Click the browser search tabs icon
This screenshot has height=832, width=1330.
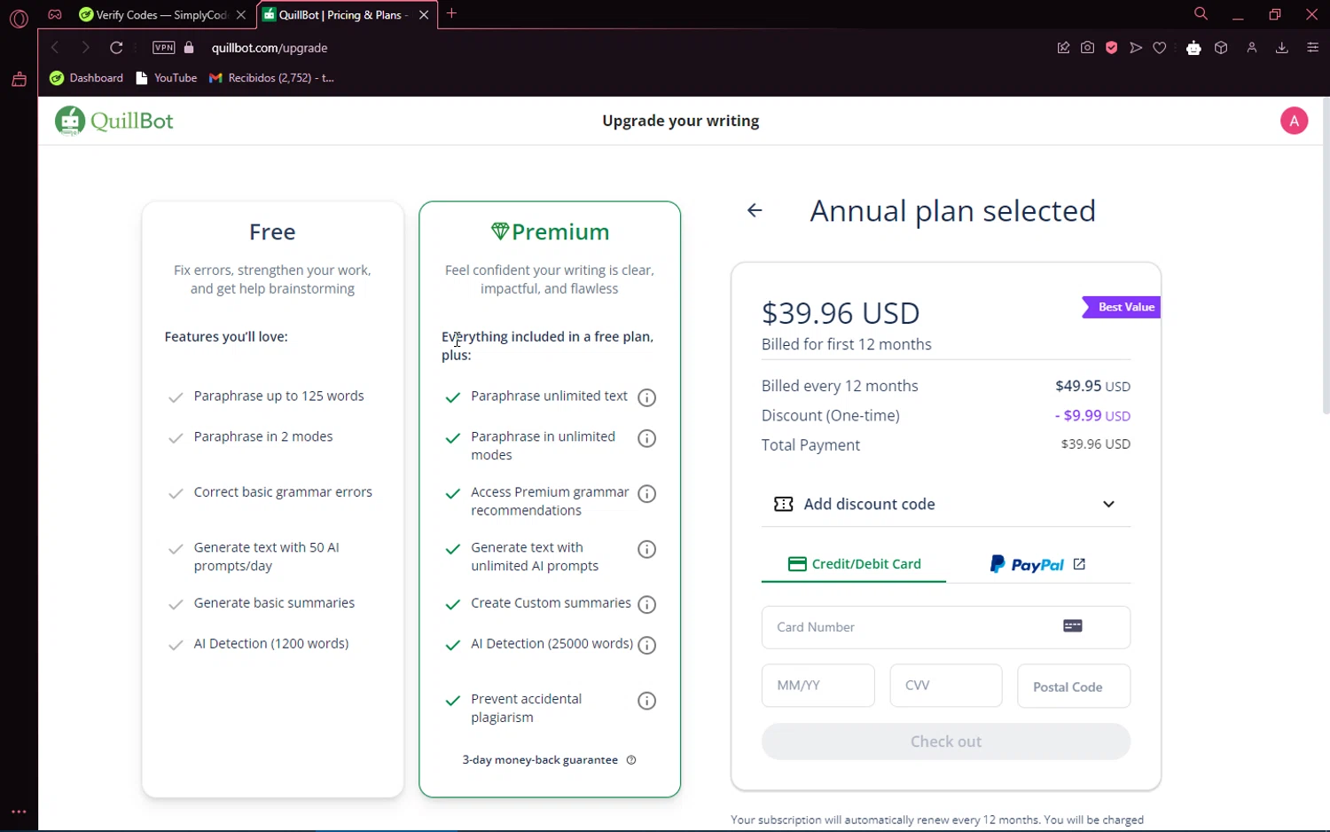[x=1201, y=14]
